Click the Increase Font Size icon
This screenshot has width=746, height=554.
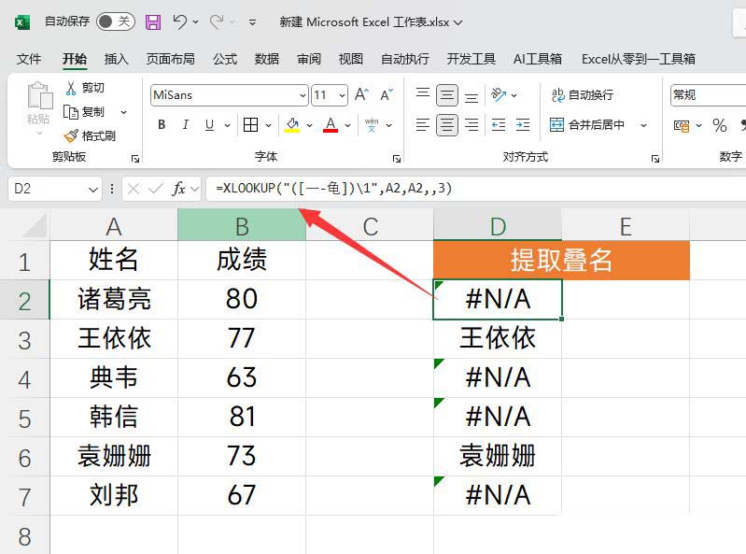[x=361, y=95]
